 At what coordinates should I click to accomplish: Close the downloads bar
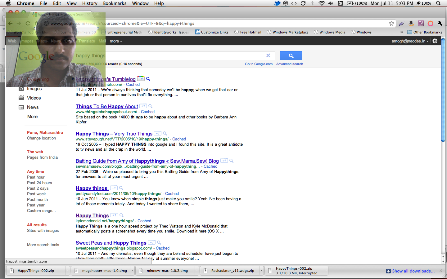pos(440,271)
